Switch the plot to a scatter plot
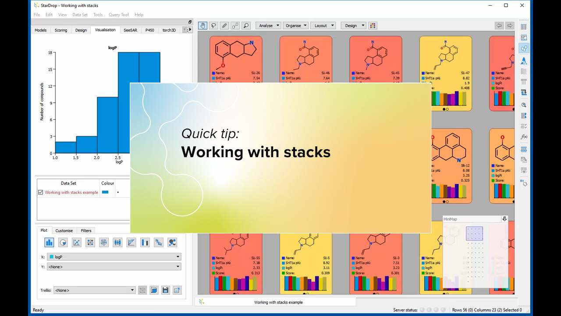The image size is (561, 316). pos(76,242)
